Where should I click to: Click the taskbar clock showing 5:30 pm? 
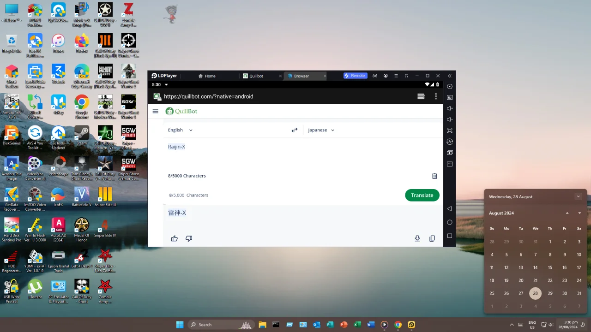[x=568, y=325]
